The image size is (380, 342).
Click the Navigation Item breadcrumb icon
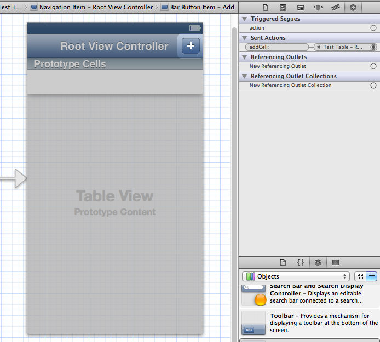pyautogui.click(x=33, y=7)
